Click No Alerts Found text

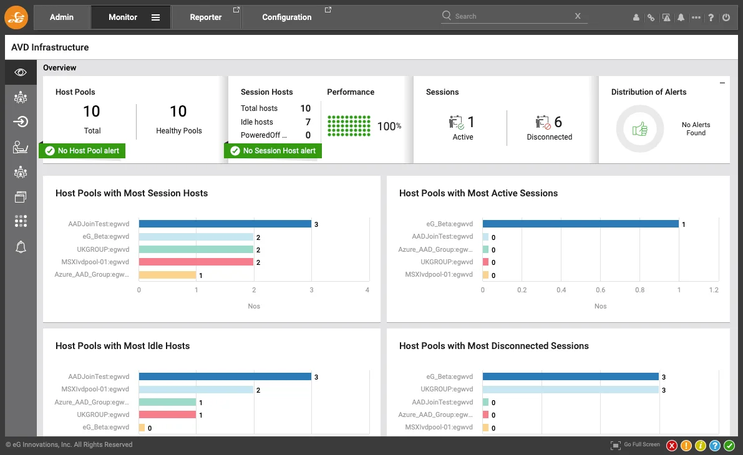point(696,129)
